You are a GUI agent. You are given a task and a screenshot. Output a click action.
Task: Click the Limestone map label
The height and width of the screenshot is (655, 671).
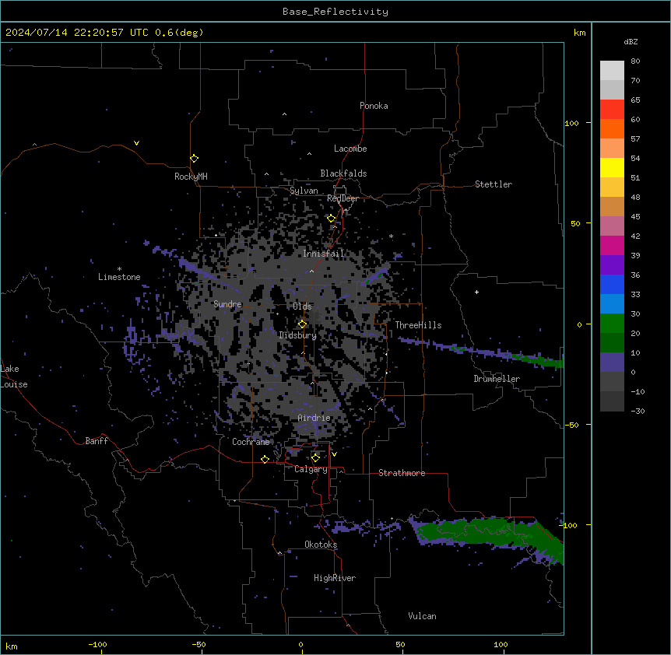click(119, 277)
